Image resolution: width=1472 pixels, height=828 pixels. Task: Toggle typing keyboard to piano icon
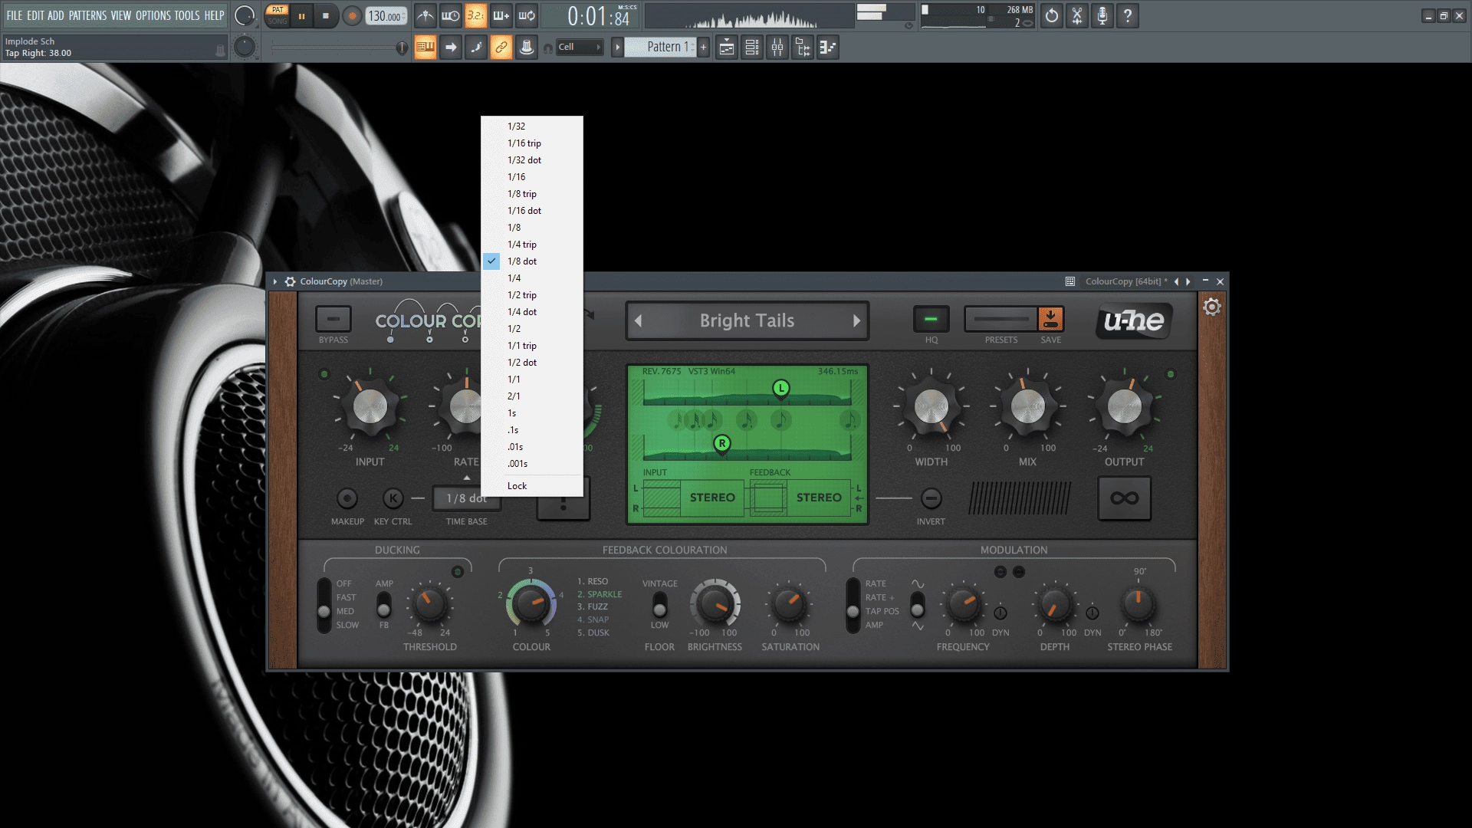(426, 48)
